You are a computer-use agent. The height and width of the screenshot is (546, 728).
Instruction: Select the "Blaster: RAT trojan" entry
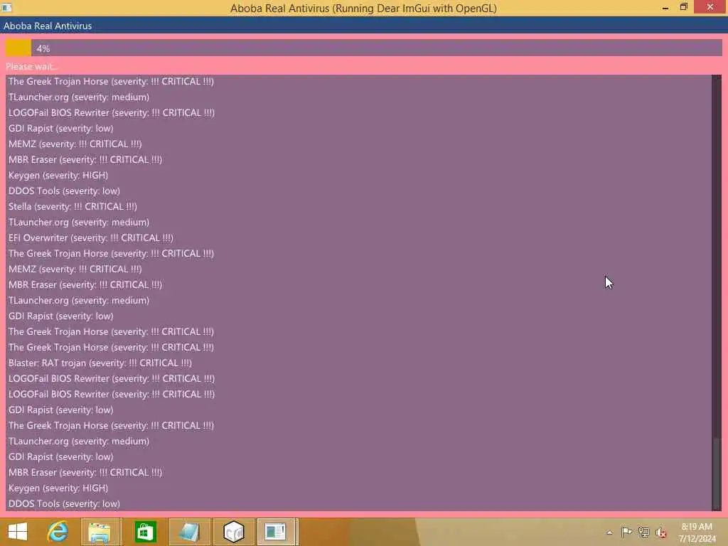(100, 363)
